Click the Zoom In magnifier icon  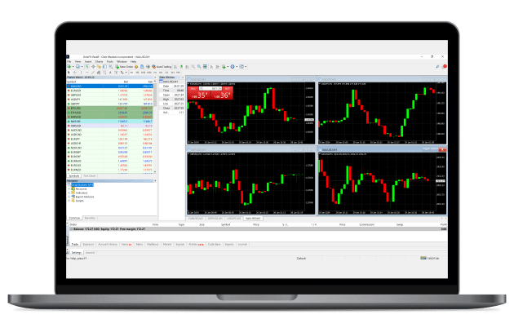[x=193, y=67]
